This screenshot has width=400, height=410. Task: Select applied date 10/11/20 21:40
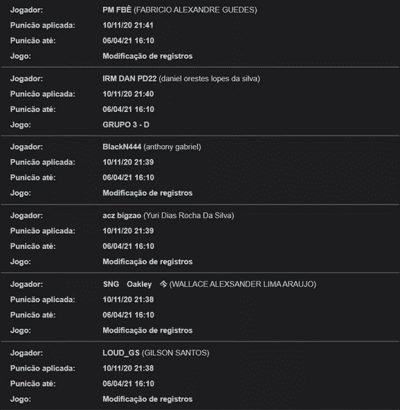128,94
